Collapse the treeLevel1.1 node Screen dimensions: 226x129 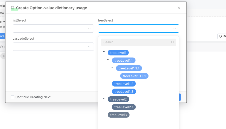108,60
